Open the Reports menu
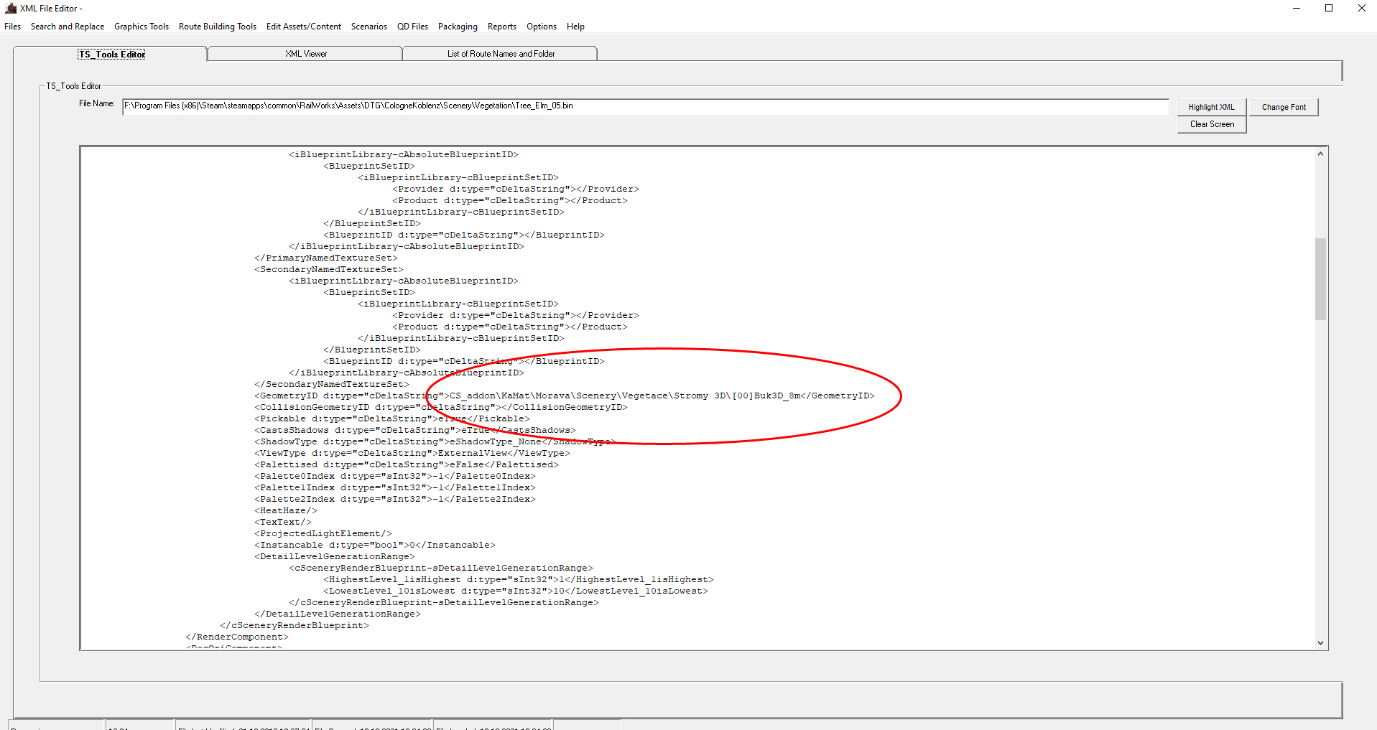Viewport: 1377px width, 730px height. click(x=502, y=27)
